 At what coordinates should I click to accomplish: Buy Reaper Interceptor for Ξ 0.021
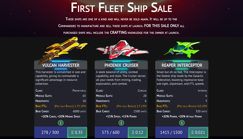click(x=198, y=133)
